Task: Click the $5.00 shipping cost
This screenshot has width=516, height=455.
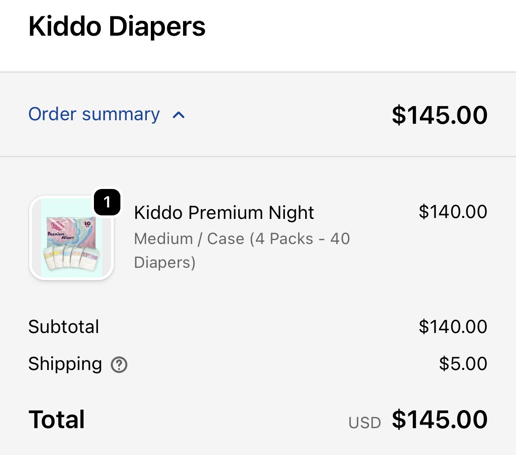Action: (463, 364)
